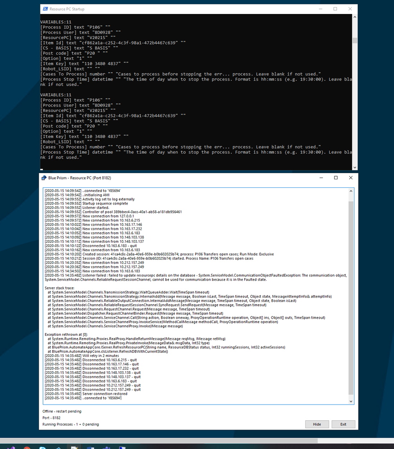Click scroll-up arrow in Resource PC Startup console
Screen dimensions: 394x449
(355, 17)
